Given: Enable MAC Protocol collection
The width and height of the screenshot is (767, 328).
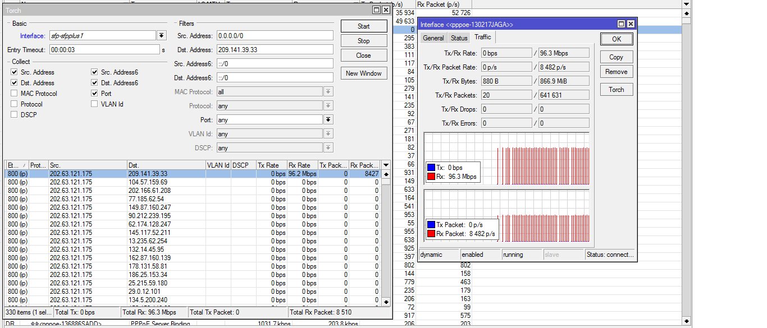Looking at the screenshot, I should [14, 94].
